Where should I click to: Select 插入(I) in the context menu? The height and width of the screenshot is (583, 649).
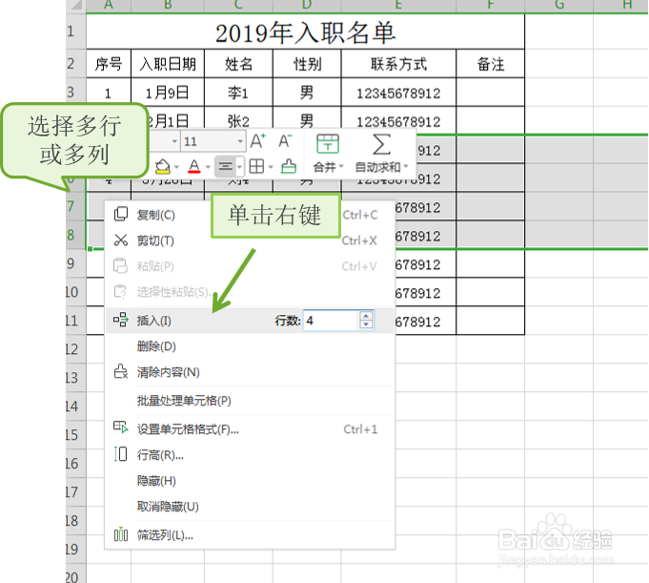click(x=250, y=321)
